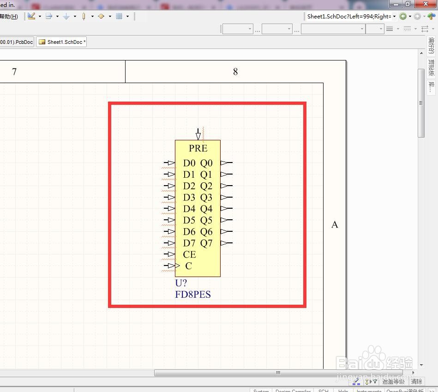Expand the drawing utility tools dropdown arrow

click(x=40, y=17)
